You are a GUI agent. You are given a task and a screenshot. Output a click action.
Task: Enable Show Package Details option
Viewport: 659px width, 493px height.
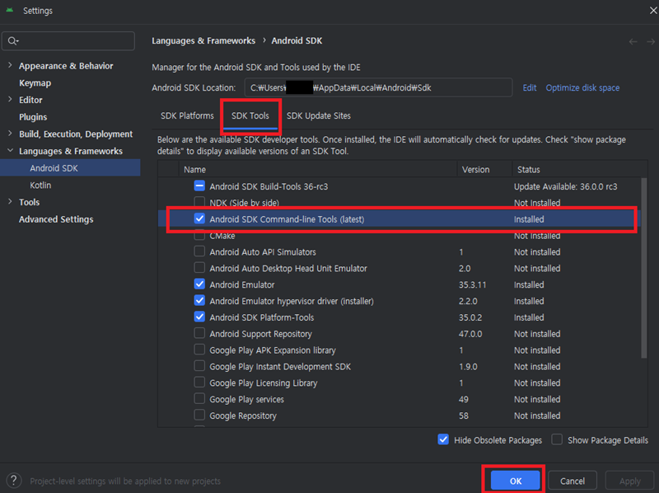click(x=557, y=440)
